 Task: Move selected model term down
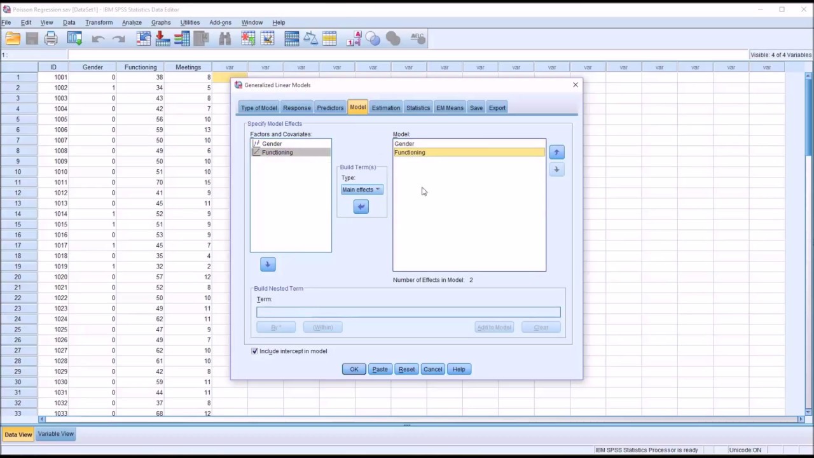point(556,169)
